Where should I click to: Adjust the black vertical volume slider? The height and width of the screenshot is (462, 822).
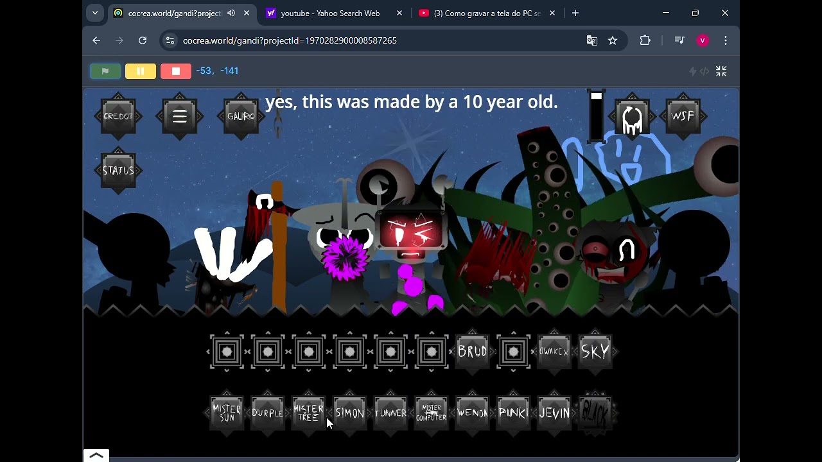[x=597, y=116]
